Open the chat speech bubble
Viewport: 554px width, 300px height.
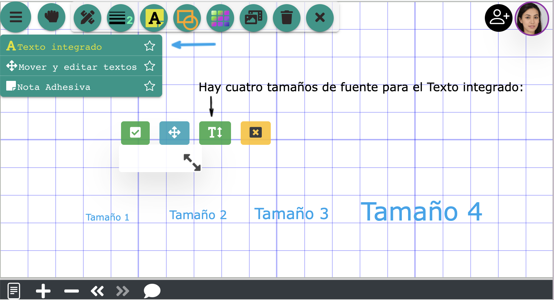(152, 291)
